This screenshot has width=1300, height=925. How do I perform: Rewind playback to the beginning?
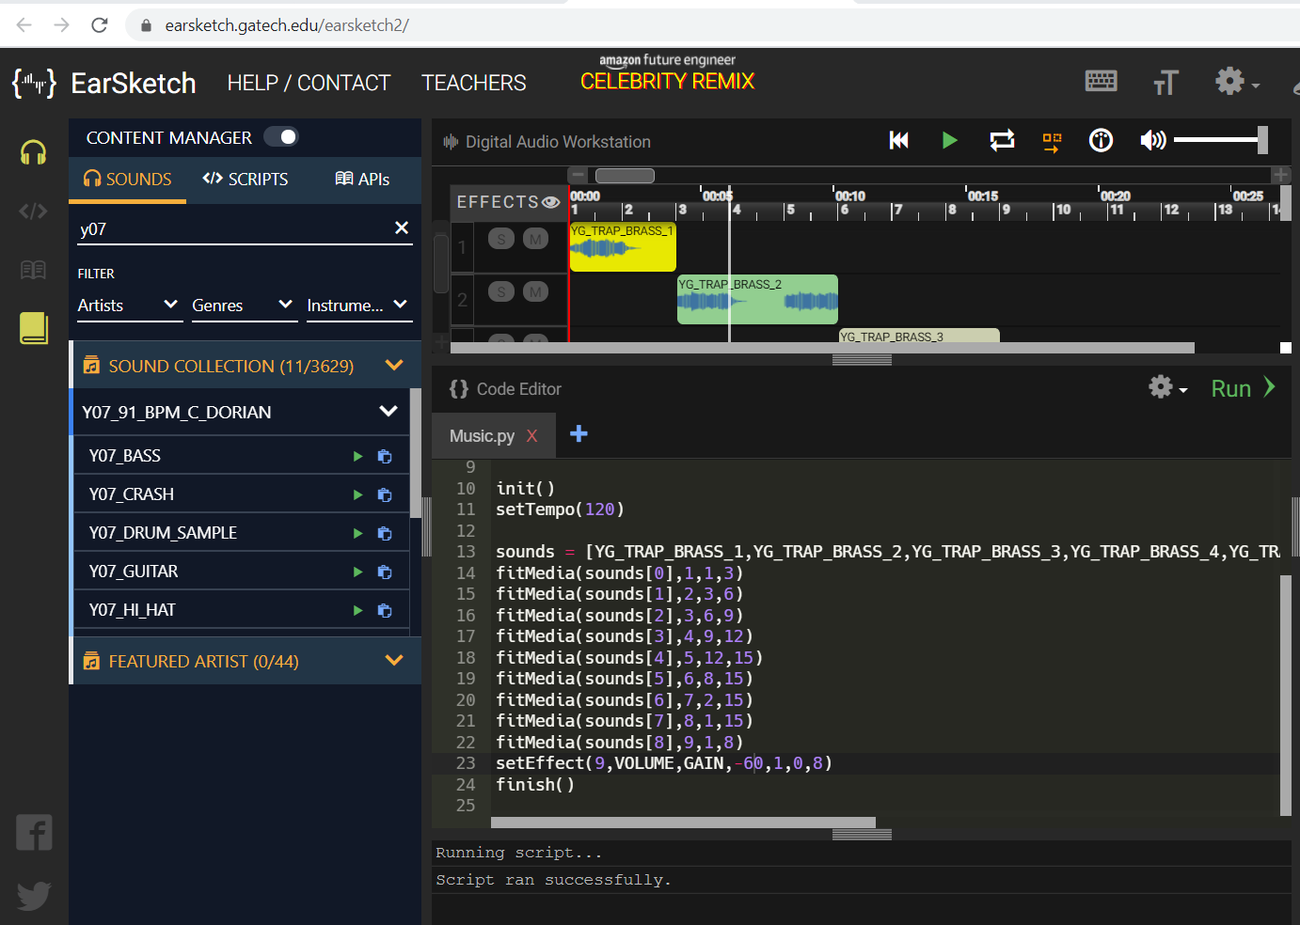click(898, 141)
